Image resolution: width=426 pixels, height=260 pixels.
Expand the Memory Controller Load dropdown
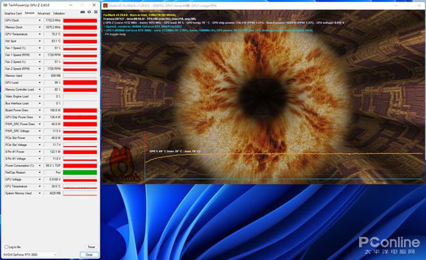pos(40,90)
